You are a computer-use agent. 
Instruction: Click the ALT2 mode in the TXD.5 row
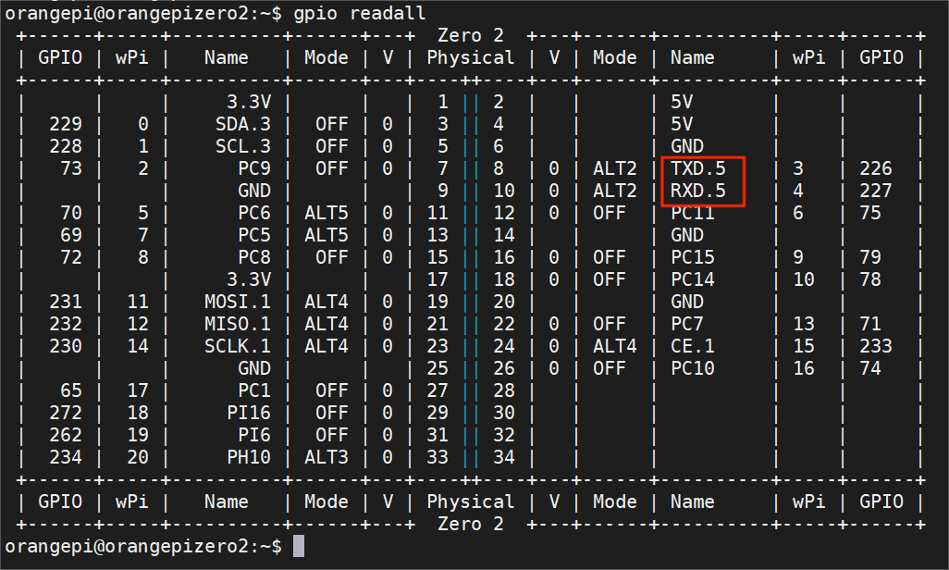(615, 168)
